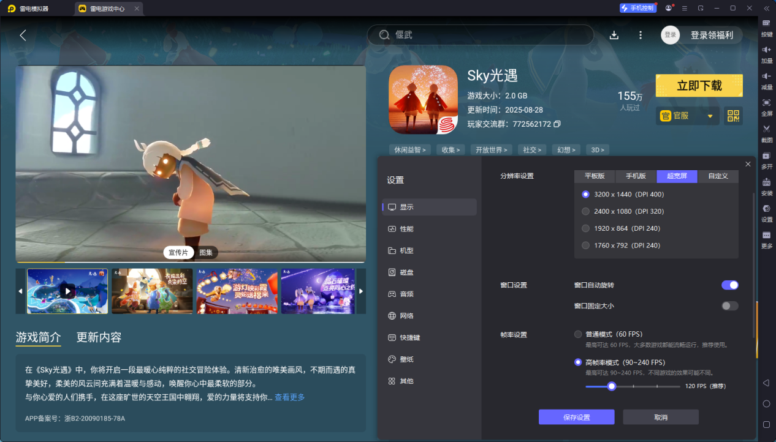Image resolution: width=776 pixels, height=442 pixels.
Task: Go back with the arrow in game center
Action: click(23, 36)
